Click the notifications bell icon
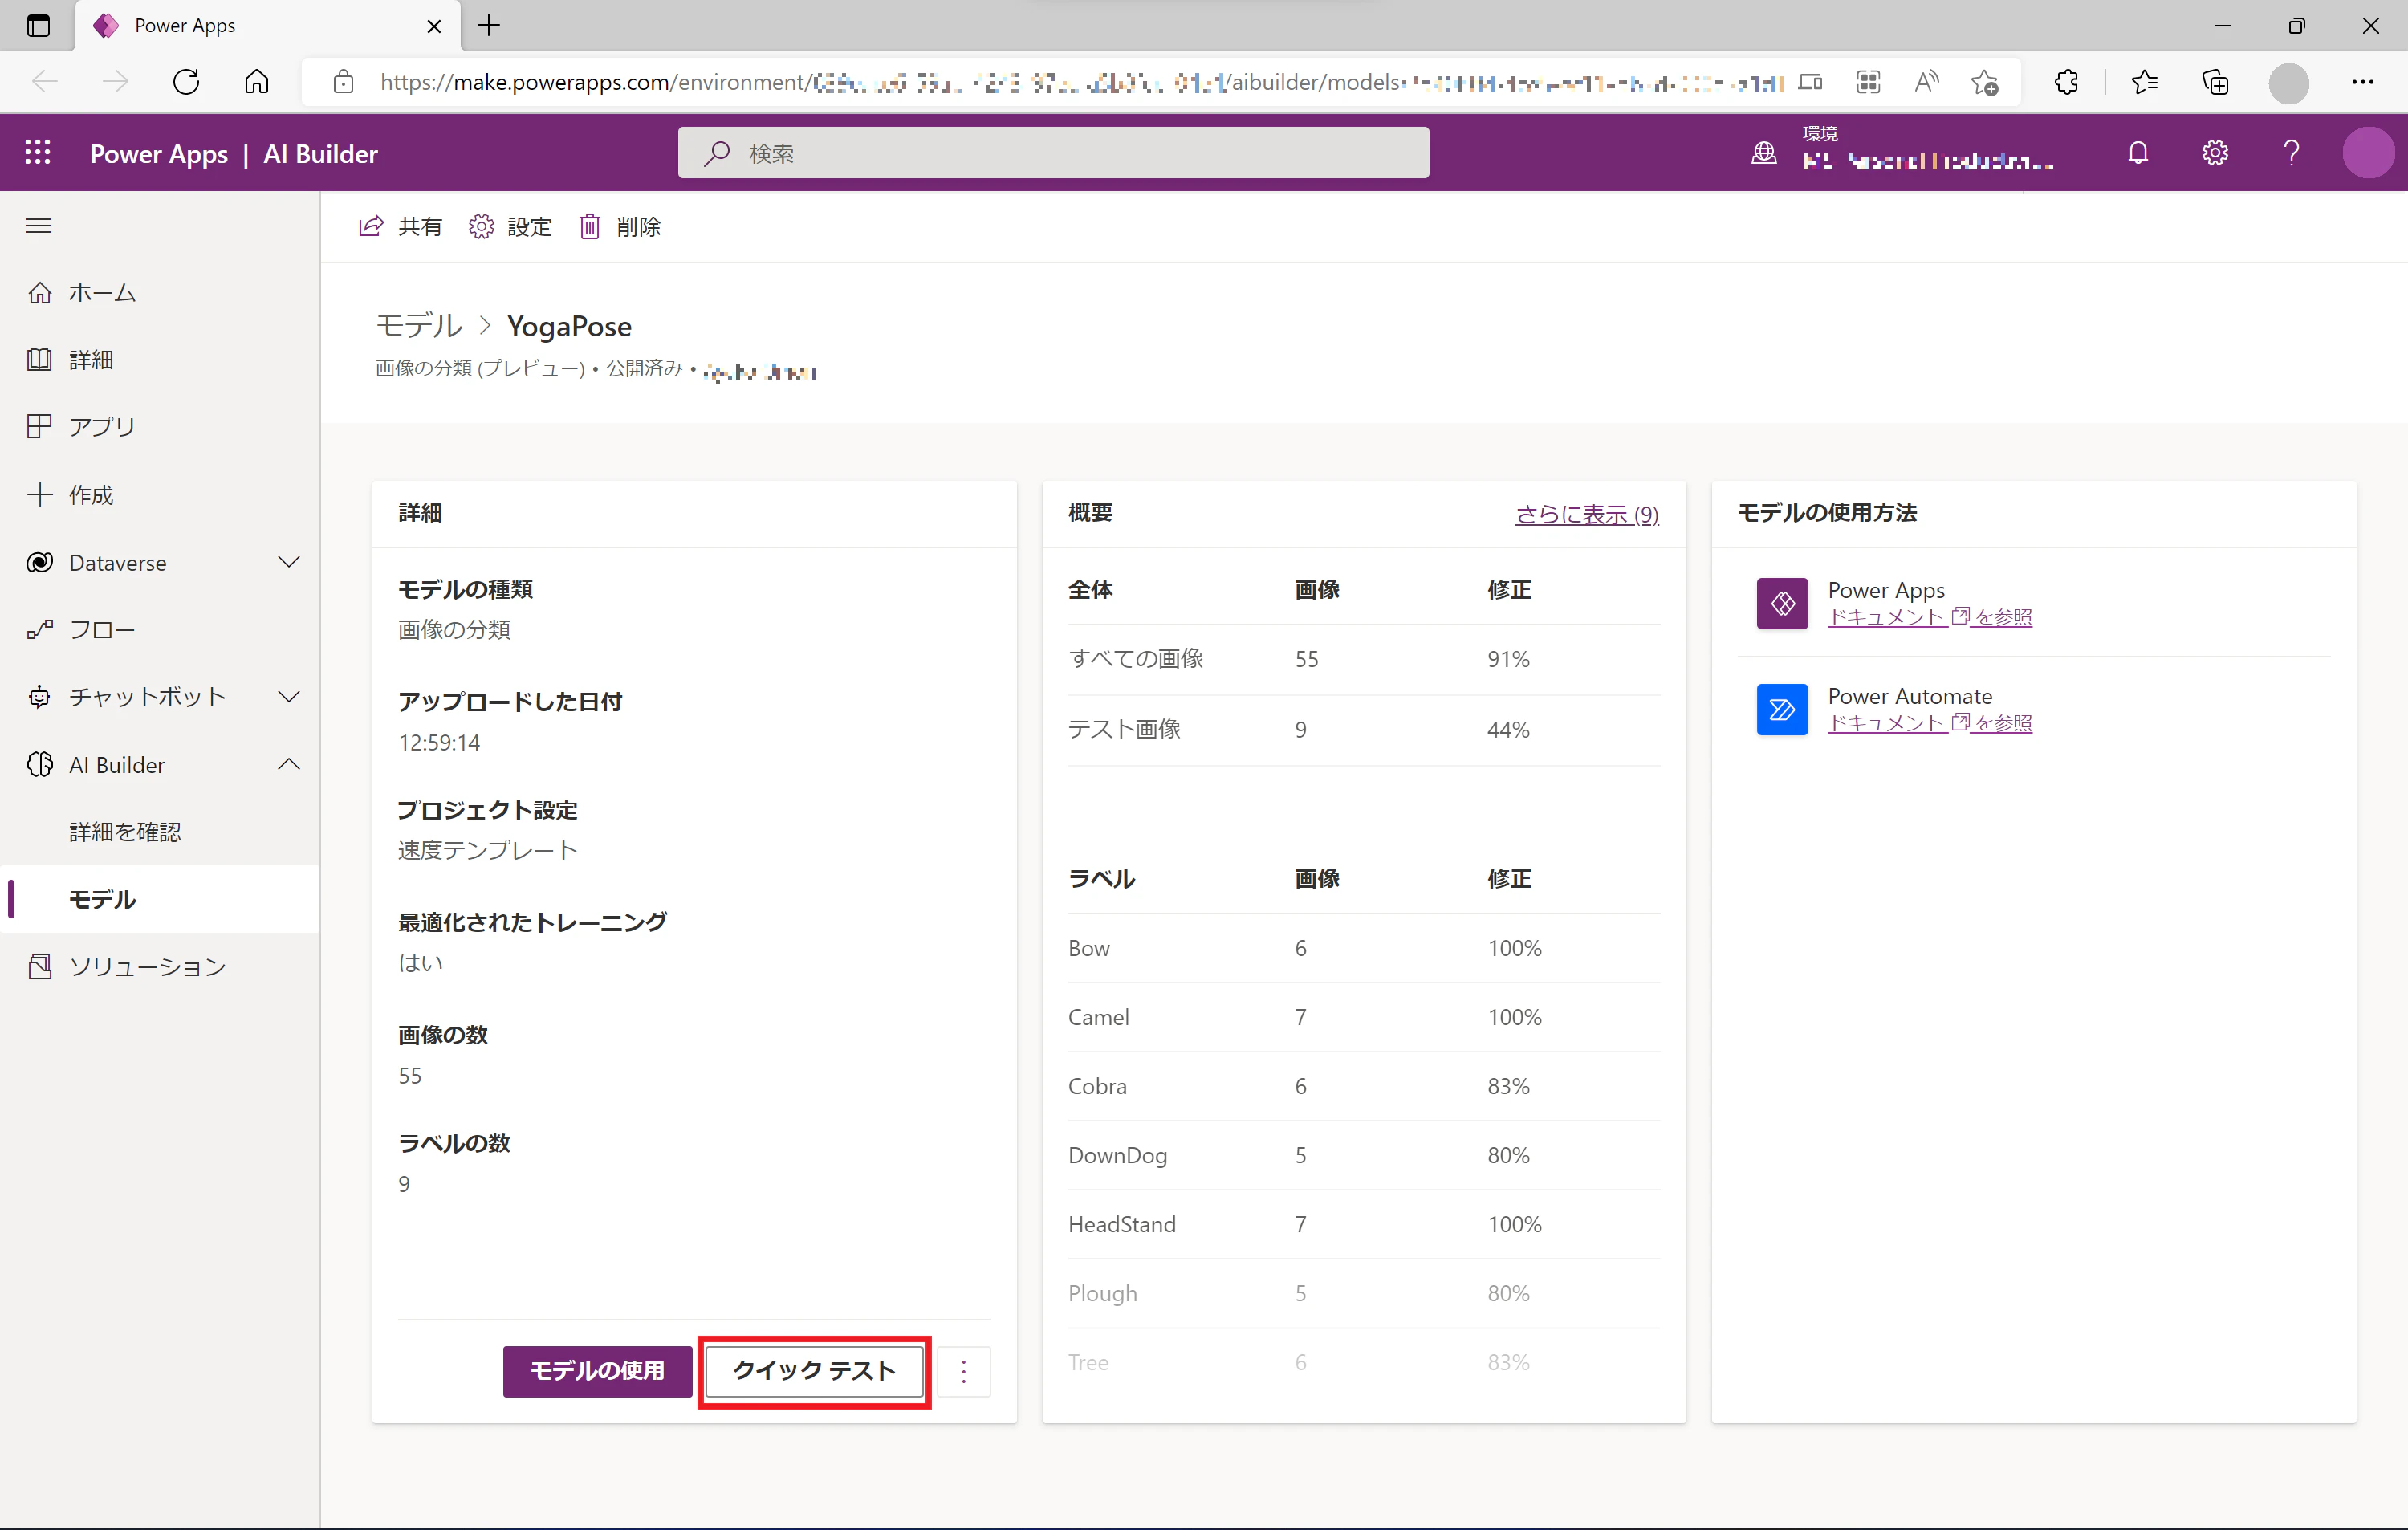The image size is (2408, 1530). (x=2138, y=153)
